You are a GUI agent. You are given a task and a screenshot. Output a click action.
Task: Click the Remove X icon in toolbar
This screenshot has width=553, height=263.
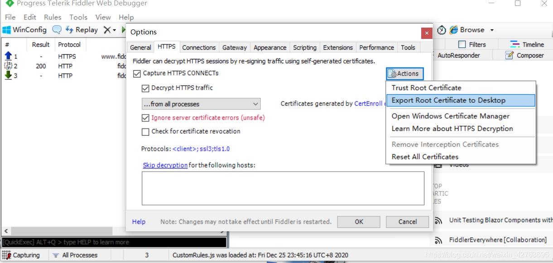coord(107,30)
